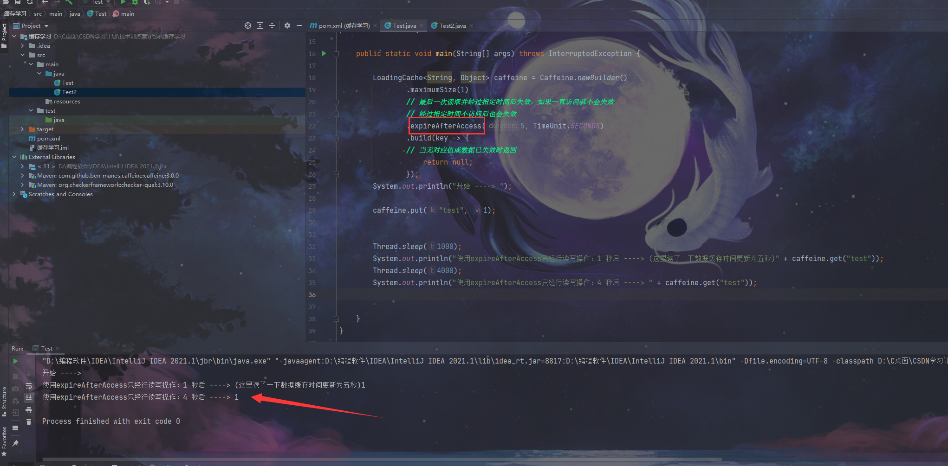Collapse the src folder
The width and height of the screenshot is (948, 466).
click(22, 55)
